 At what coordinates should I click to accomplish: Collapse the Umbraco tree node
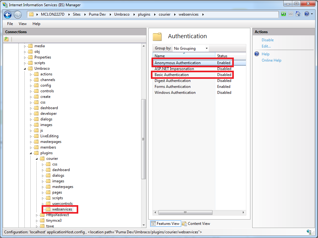[x=25, y=69]
